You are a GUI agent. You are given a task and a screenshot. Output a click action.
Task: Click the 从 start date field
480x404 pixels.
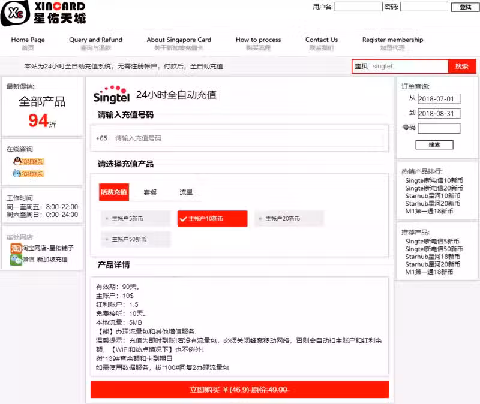[439, 99]
